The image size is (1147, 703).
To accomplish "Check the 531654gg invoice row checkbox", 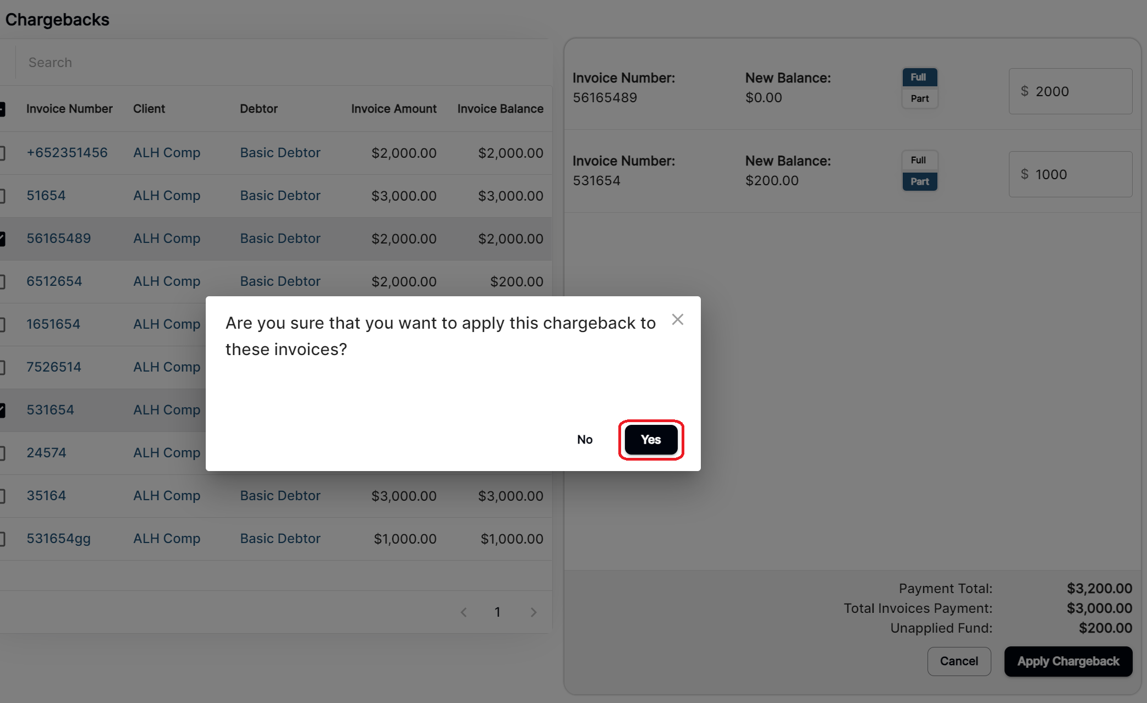I will 2,539.
